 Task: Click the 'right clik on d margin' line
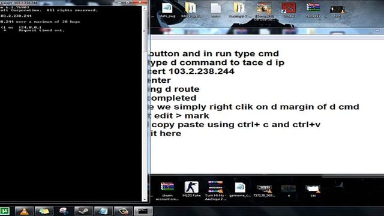tap(254, 107)
